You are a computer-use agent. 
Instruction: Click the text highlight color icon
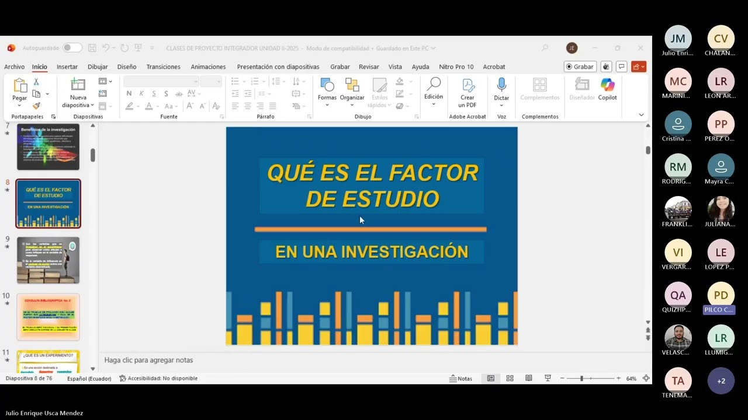coord(130,106)
